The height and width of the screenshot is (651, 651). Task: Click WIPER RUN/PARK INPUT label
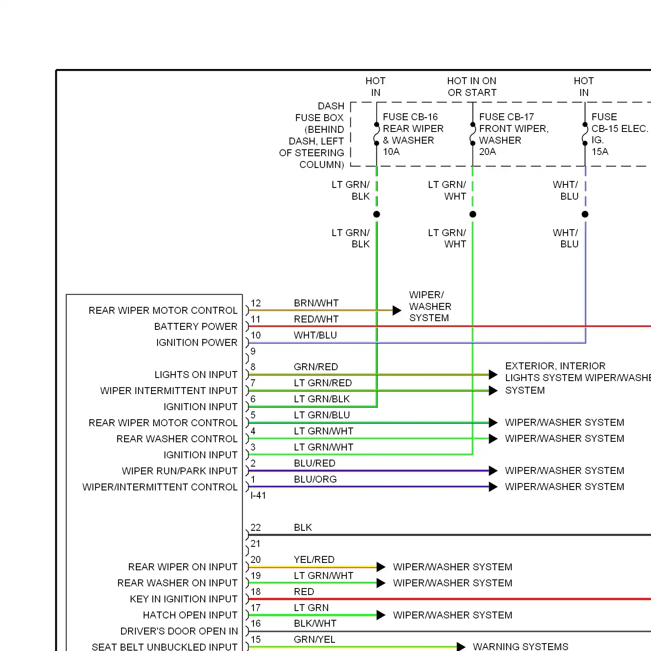coord(180,471)
